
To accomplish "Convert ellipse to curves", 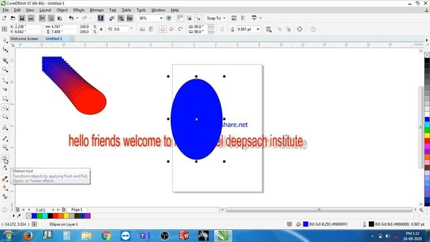I will [x=300, y=29].
